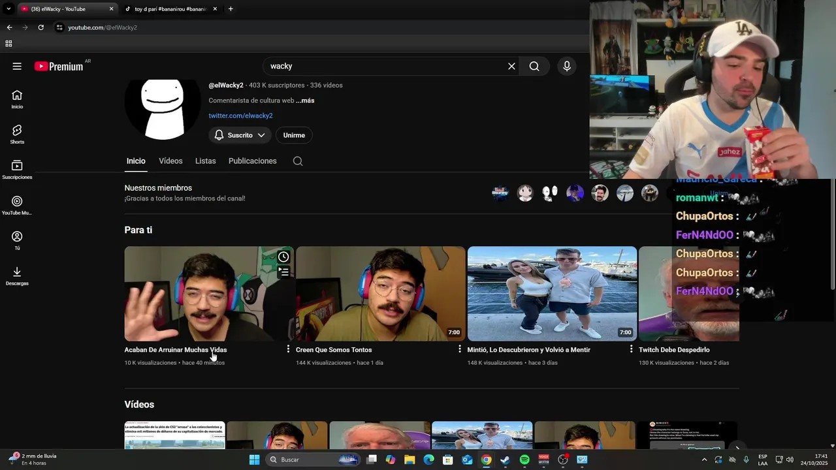
Task: Click the wacky search input field
Action: [x=385, y=66]
